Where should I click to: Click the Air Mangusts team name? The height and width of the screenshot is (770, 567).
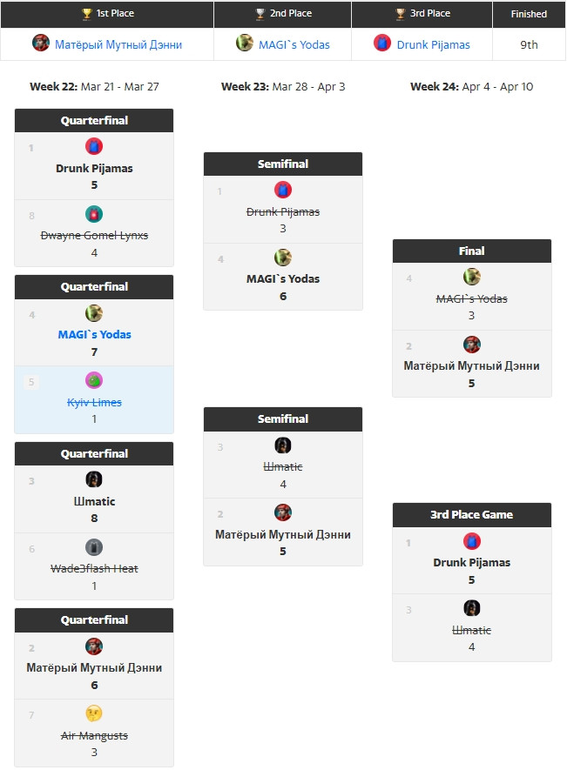point(94,736)
